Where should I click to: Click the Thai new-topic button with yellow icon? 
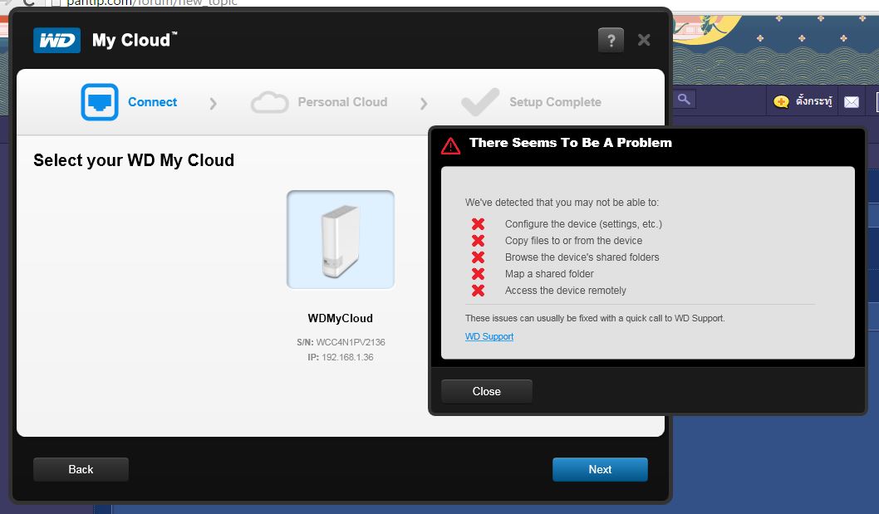pyautogui.click(x=803, y=101)
